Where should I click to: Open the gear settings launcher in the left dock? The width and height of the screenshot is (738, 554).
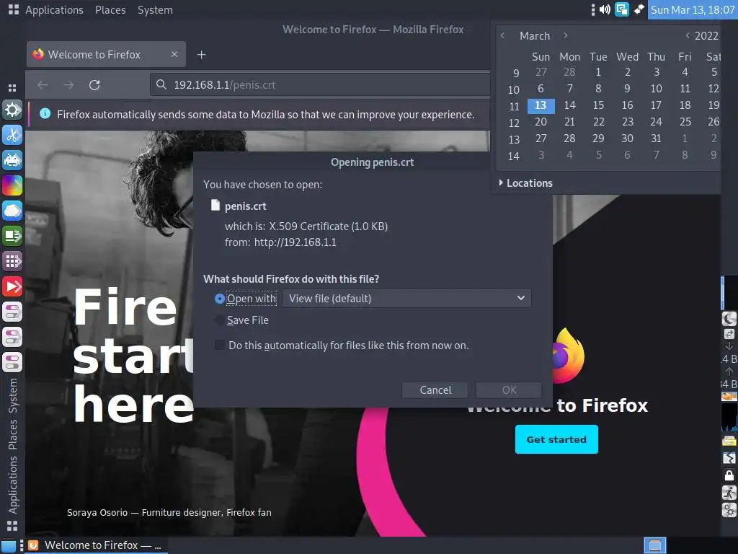pos(12,110)
